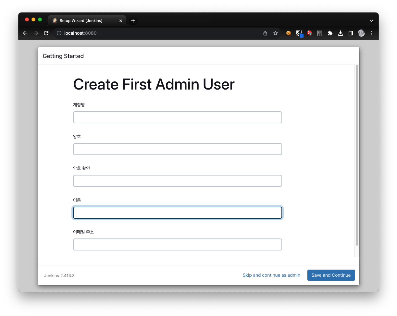Click the macOS green full-screen button
Viewport: 397px width, 316px height.
(40, 19)
